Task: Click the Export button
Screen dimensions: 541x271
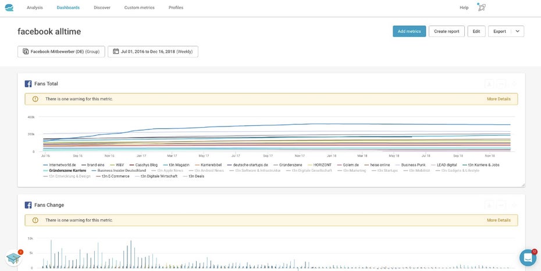Action: [500, 31]
